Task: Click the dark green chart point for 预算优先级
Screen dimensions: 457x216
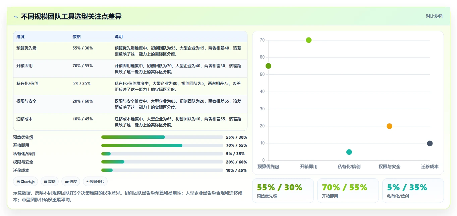Action: (x=268, y=66)
